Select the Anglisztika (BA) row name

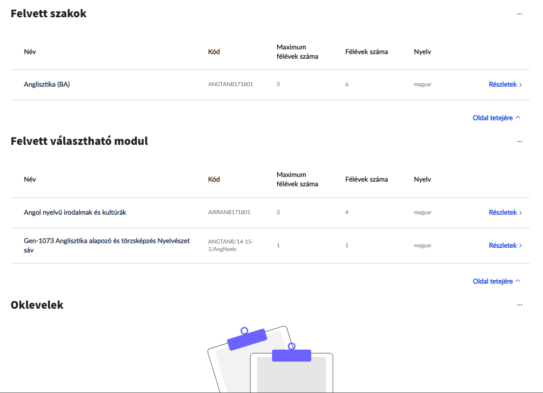coord(47,84)
